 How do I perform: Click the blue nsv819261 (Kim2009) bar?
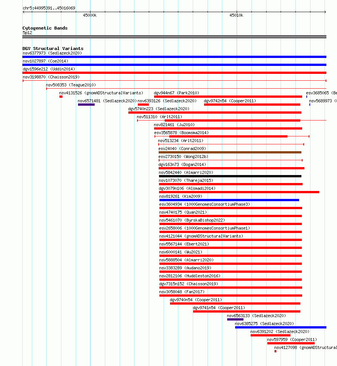[x=229, y=200]
